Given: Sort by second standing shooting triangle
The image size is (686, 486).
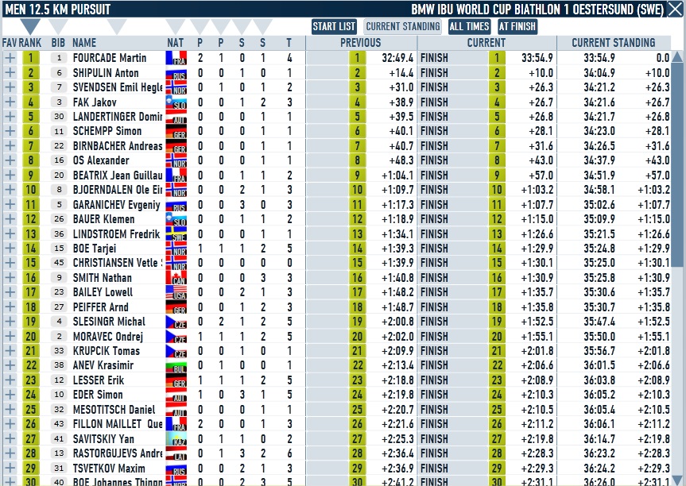Looking at the screenshot, I should 262,26.
